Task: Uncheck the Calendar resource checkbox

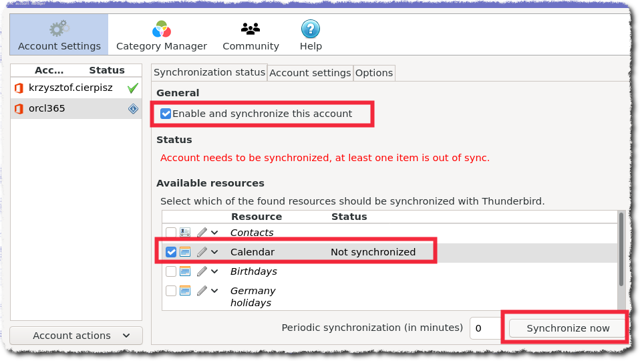Action: click(171, 252)
